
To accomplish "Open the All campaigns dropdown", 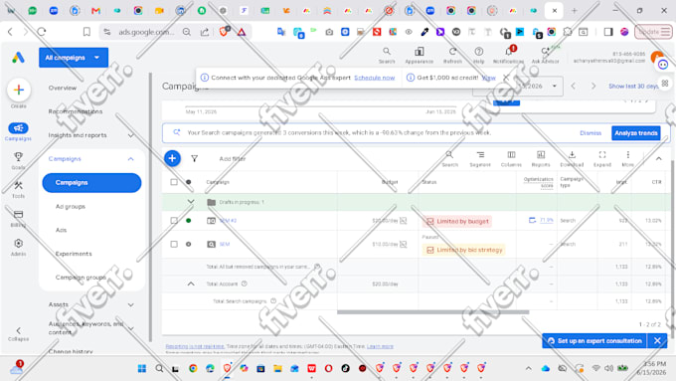I will click(x=74, y=58).
